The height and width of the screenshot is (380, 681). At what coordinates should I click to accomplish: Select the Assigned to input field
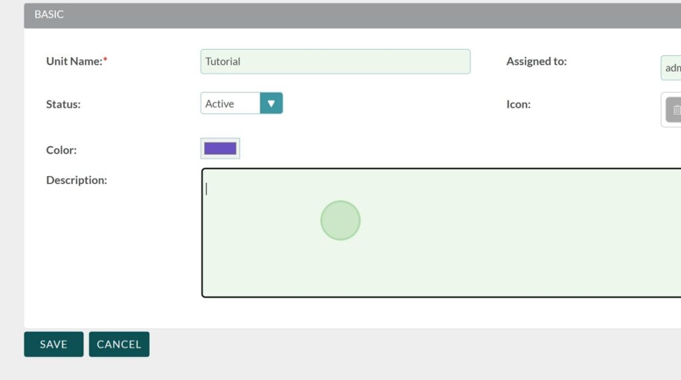[x=670, y=68]
